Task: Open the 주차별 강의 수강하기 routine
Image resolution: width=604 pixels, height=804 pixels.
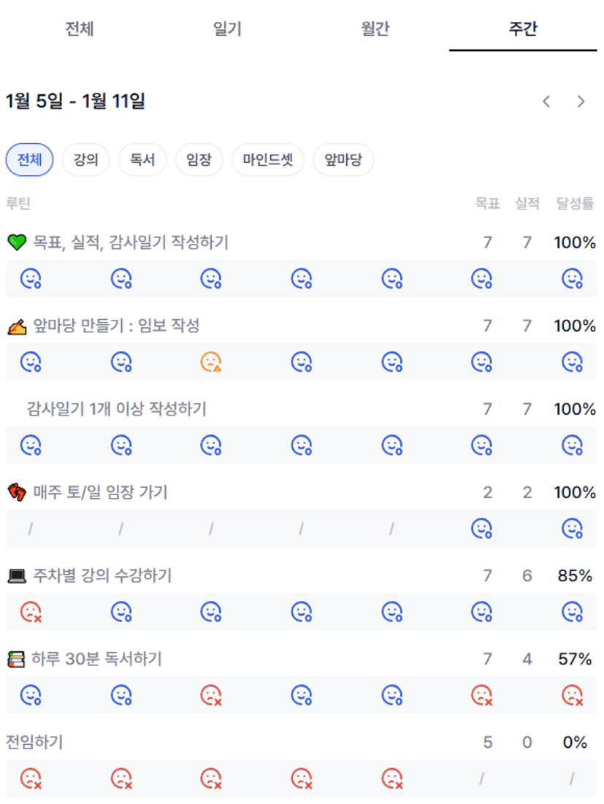Action: [102, 576]
